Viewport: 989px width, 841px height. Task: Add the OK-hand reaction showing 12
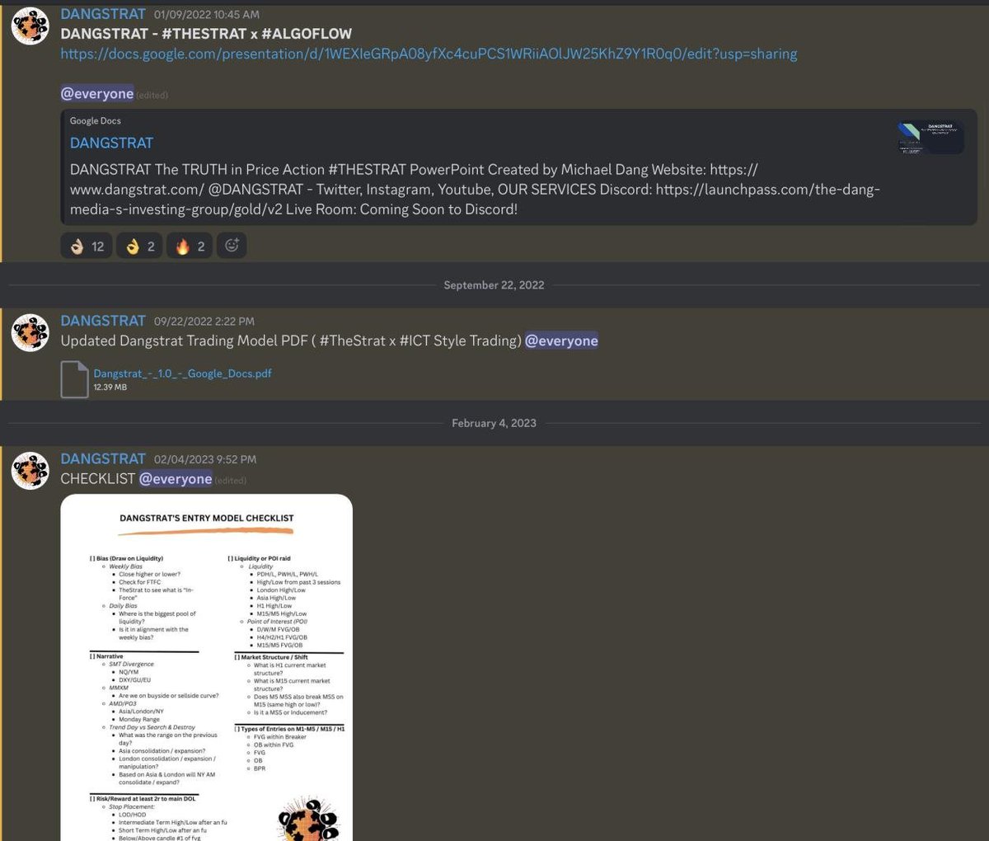pos(87,246)
